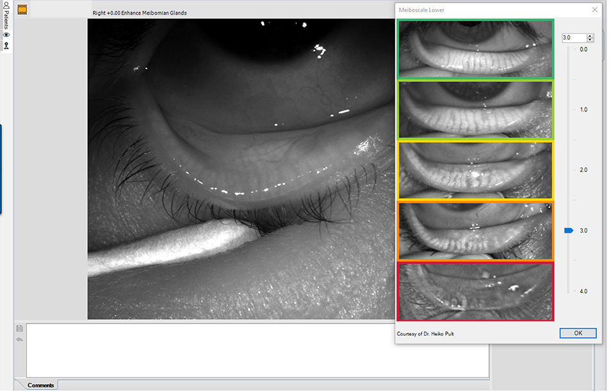Select the red-bordered grade 4 reference image

point(475,291)
